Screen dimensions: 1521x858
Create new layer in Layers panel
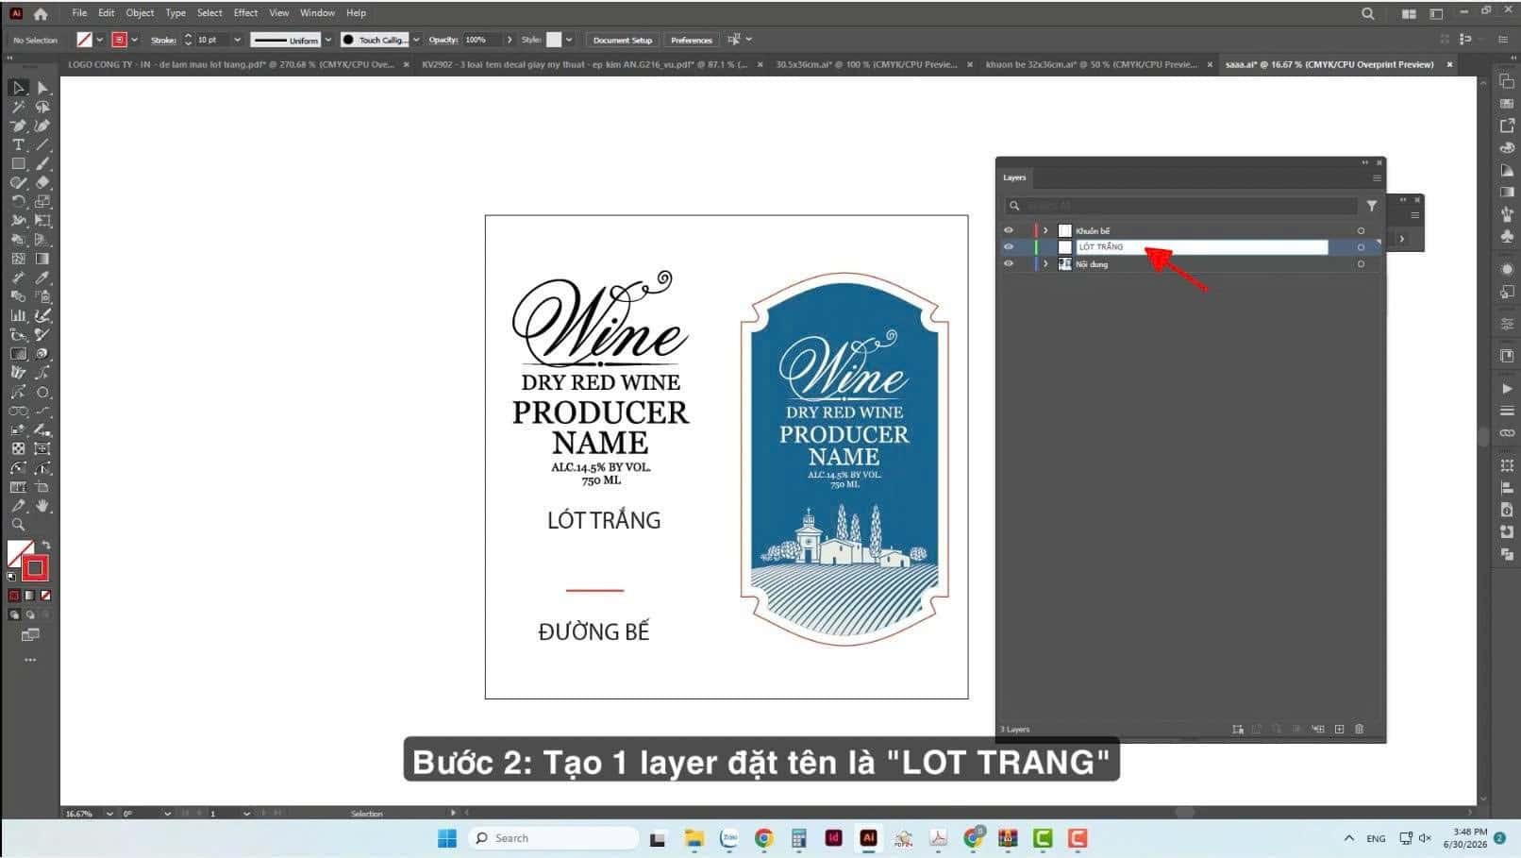coord(1339,729)
